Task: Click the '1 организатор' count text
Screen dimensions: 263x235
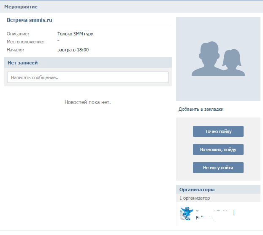Action: [195, 198]
